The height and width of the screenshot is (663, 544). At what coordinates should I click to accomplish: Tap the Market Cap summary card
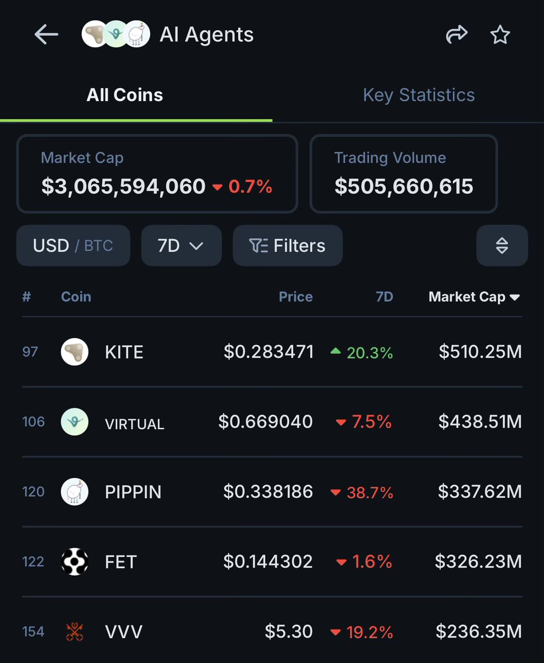[157, 173]
